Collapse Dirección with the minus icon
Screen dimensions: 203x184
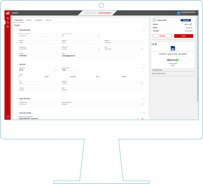point(17,64)
